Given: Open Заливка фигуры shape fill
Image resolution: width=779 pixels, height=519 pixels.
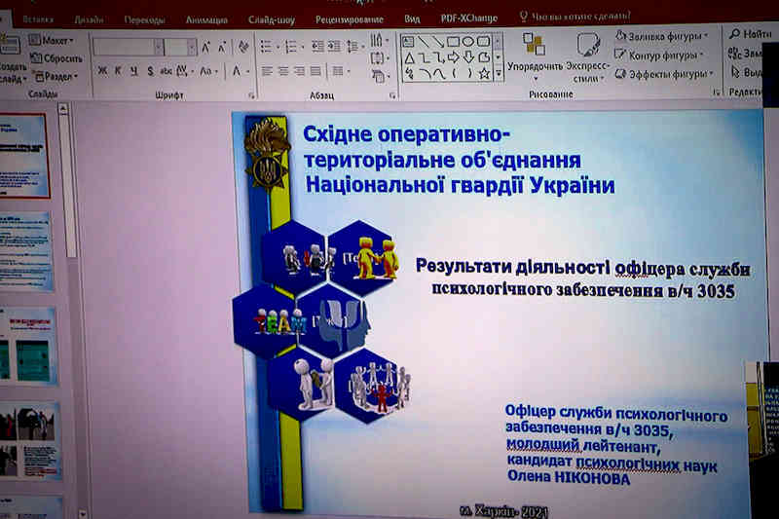Looking at the screenshot, I should tap(661, 36).
